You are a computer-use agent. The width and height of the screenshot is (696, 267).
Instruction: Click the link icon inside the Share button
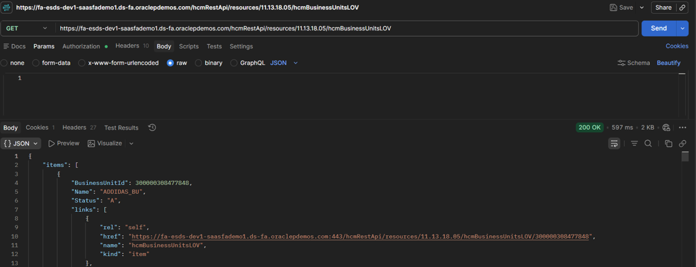pyautogui.click(x=682, y=8)
